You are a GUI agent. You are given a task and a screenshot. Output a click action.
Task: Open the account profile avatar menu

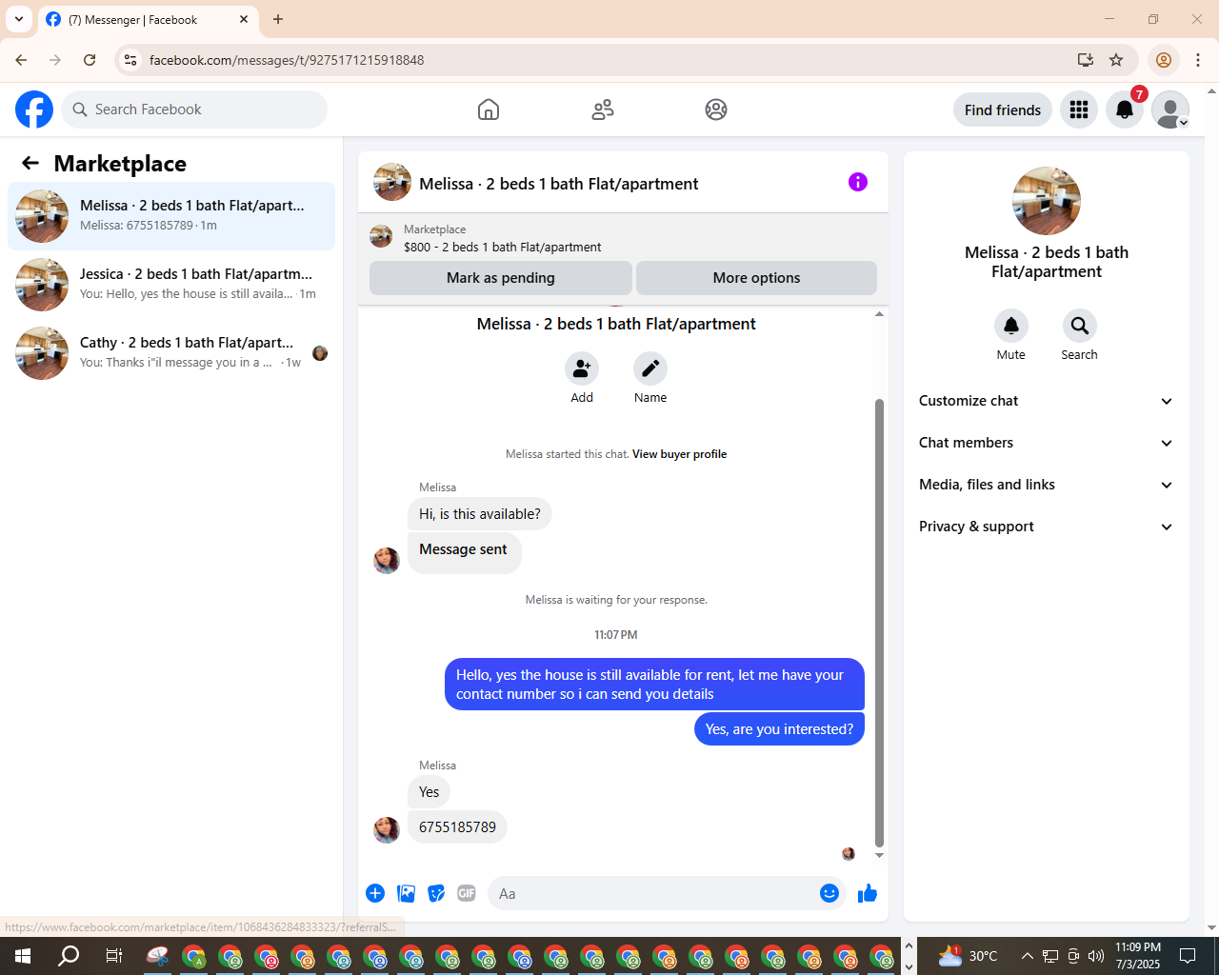click(1170, 109)
